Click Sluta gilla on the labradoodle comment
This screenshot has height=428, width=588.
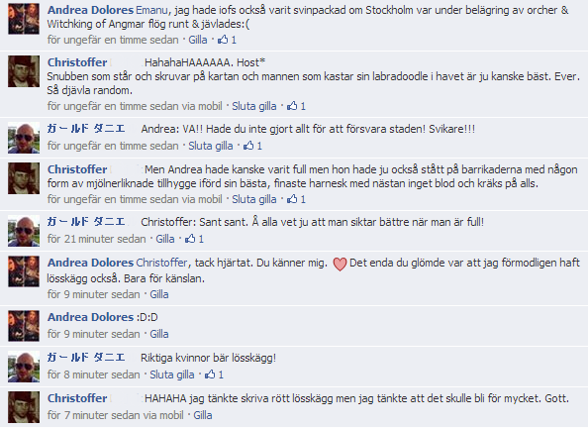(x=253, y=106)
